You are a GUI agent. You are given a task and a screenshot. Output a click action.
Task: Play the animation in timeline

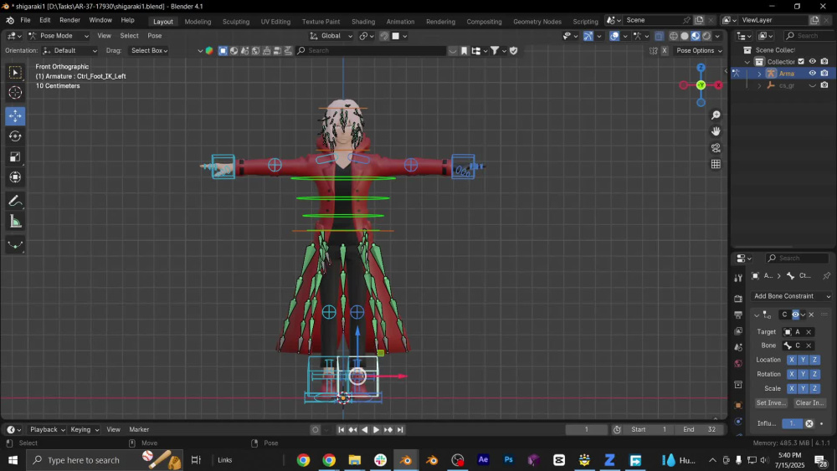[377, 430]
